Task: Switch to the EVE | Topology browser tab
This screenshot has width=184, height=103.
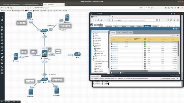Action: point(53,4)
